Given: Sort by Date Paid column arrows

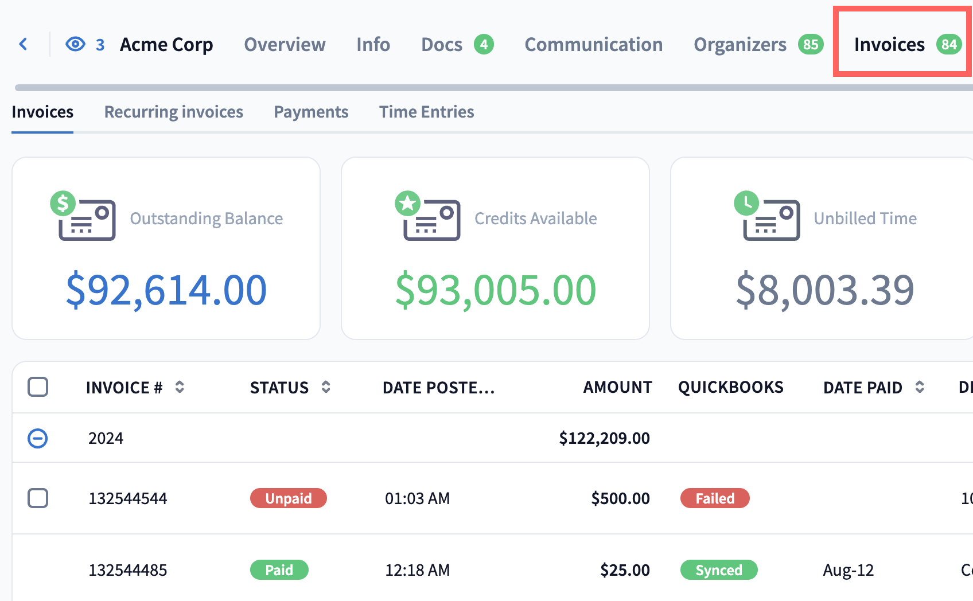Looking at the screenshot, I should [920, 387].
